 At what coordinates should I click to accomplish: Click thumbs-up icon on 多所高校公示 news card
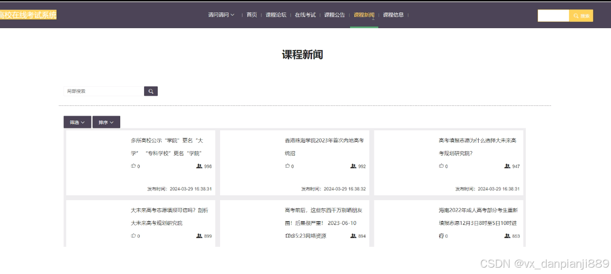(x=133, y=166)
